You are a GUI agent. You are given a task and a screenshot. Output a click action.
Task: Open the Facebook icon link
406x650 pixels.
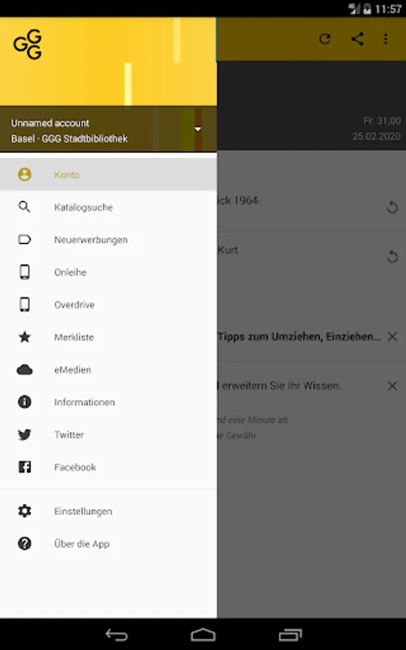[25, 467]
